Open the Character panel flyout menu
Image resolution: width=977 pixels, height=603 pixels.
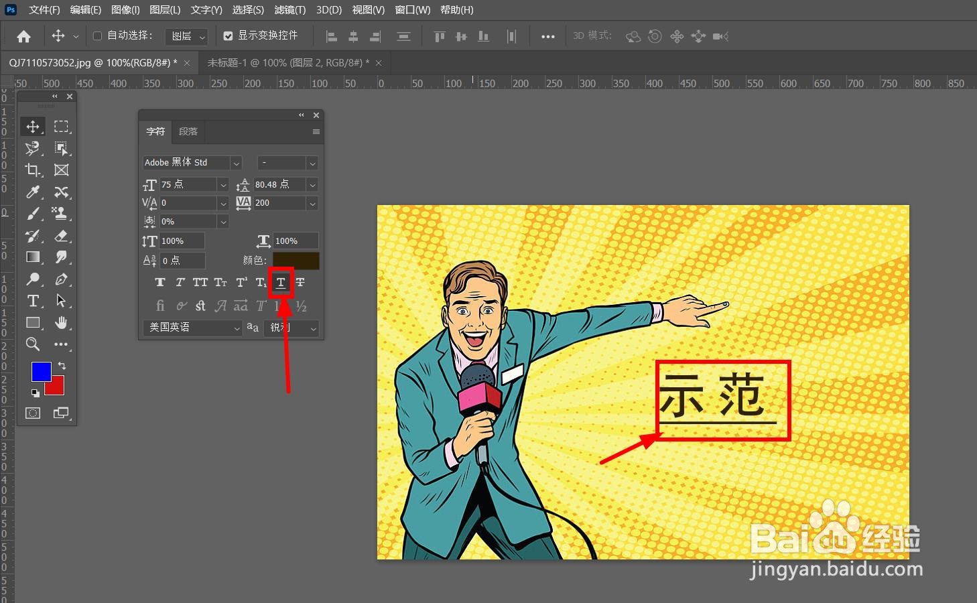click(316, 132)
